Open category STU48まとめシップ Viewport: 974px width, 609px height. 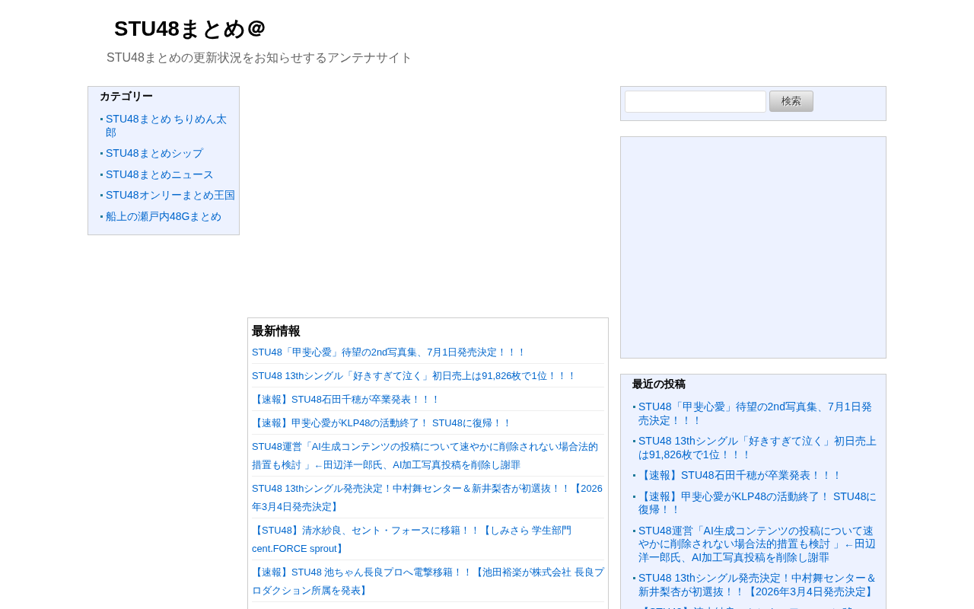(154, 153)
